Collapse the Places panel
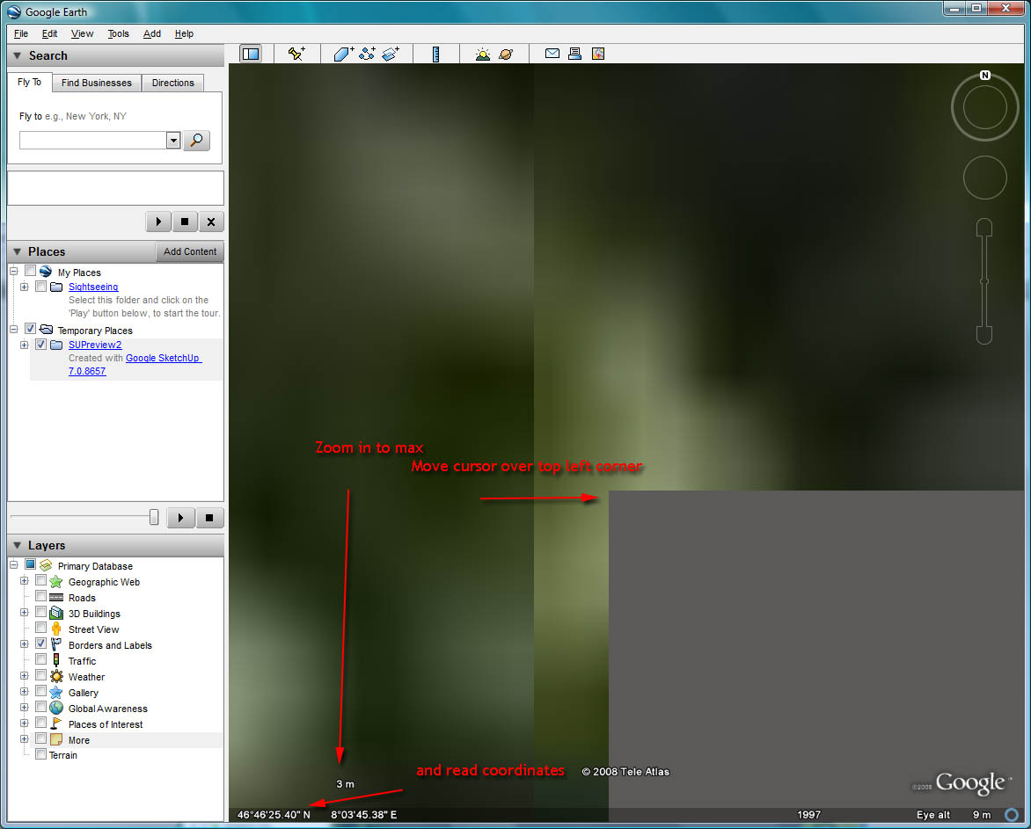Viewport: 1031px width, 829px height. [x=17, y=251]
